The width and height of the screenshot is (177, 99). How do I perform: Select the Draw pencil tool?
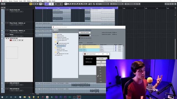tap(70, 4)
